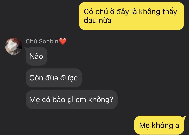Tap the yellow "Mẹ không ạ" reply bubble
The width and height of the screenshot is (189, 135).
159,125
